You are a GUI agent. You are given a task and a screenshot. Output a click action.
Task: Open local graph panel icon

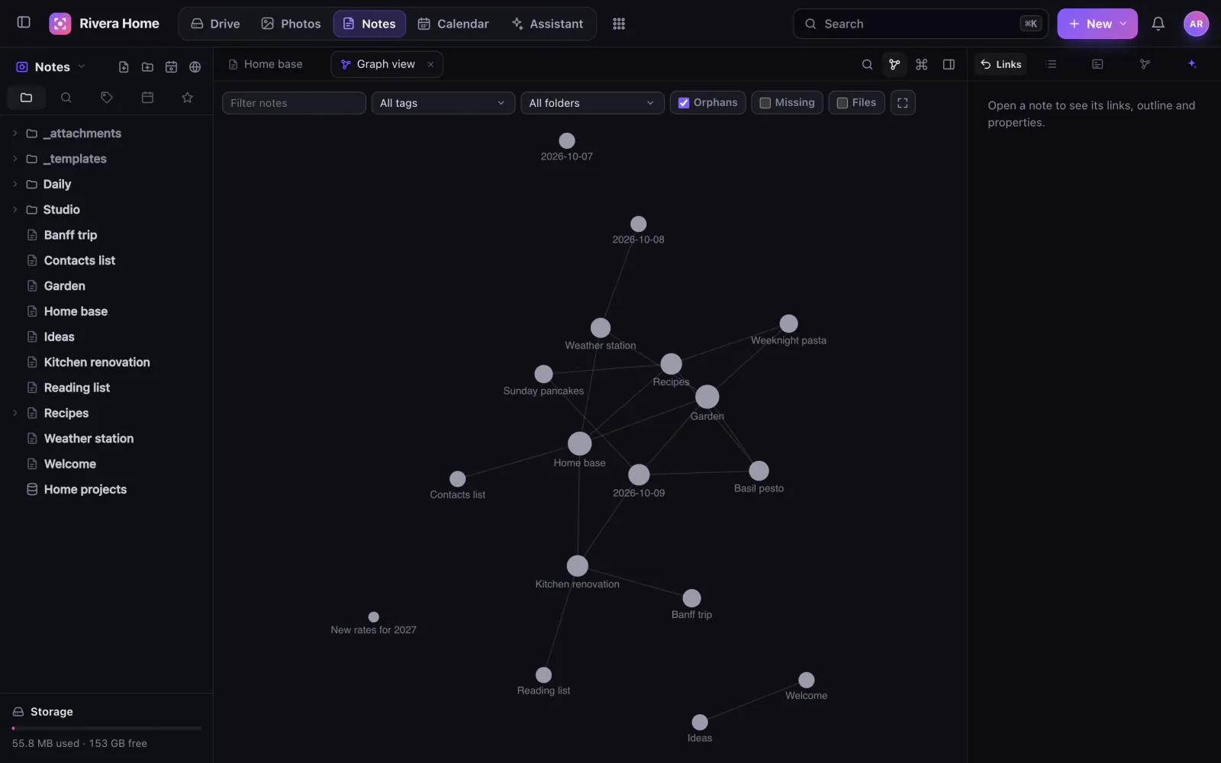[1145, 65]
